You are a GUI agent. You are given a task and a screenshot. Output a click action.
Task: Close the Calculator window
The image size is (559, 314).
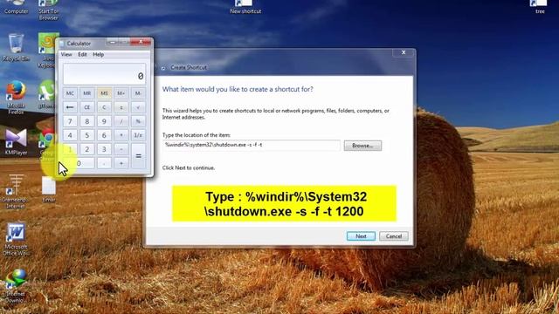pyautogui.click(x=141, y=42)
